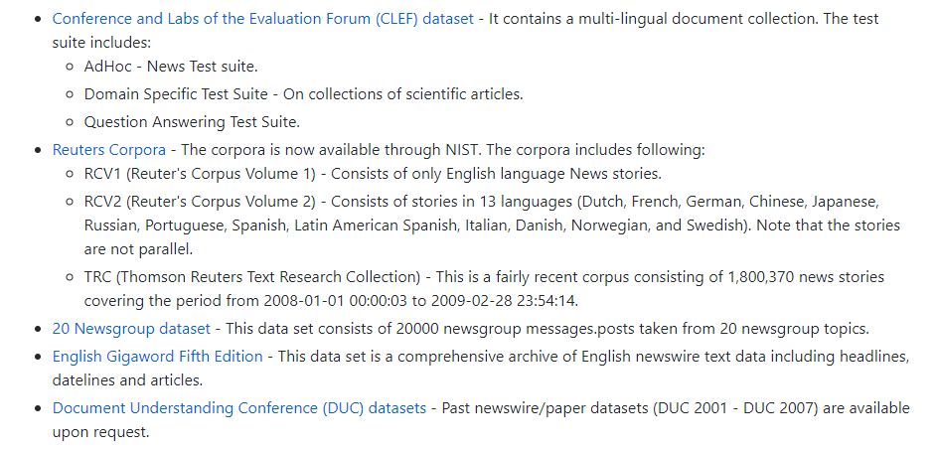Click the RCV2 Reuter's Corpus Volume 2 text
936x451 pixels.
point(200,202)
